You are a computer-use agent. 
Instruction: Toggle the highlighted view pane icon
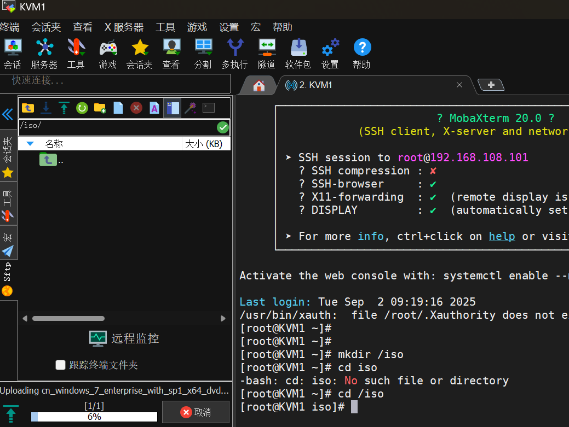[173, 108]
